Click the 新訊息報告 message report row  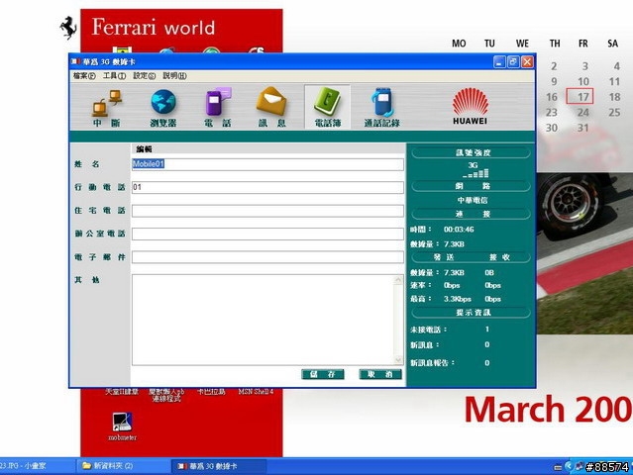click(451, 363)
